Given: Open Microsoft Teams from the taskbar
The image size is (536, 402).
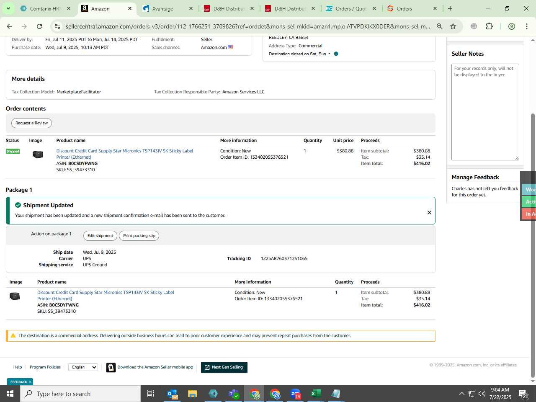Looking at the screenshot, I should point(234,394).
